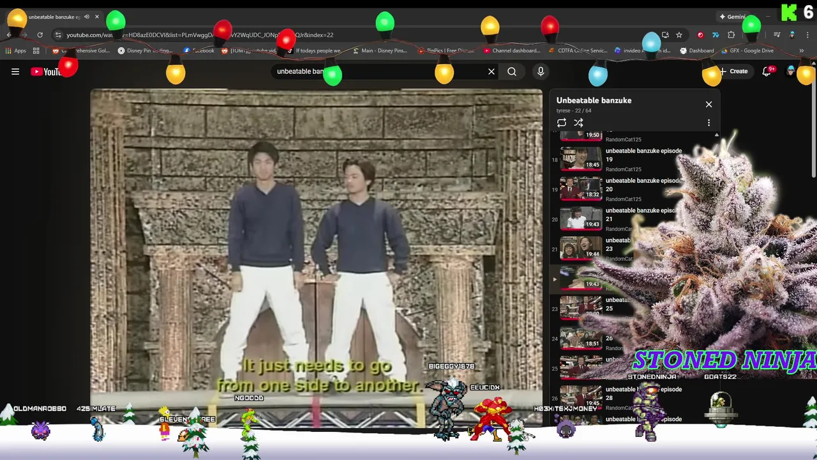Image resolution: width=817 pixels, height=460 pixels.
Task: Open the Disney Pin trading bookmark
Action: pyautogui.click(x=146, y=50)
